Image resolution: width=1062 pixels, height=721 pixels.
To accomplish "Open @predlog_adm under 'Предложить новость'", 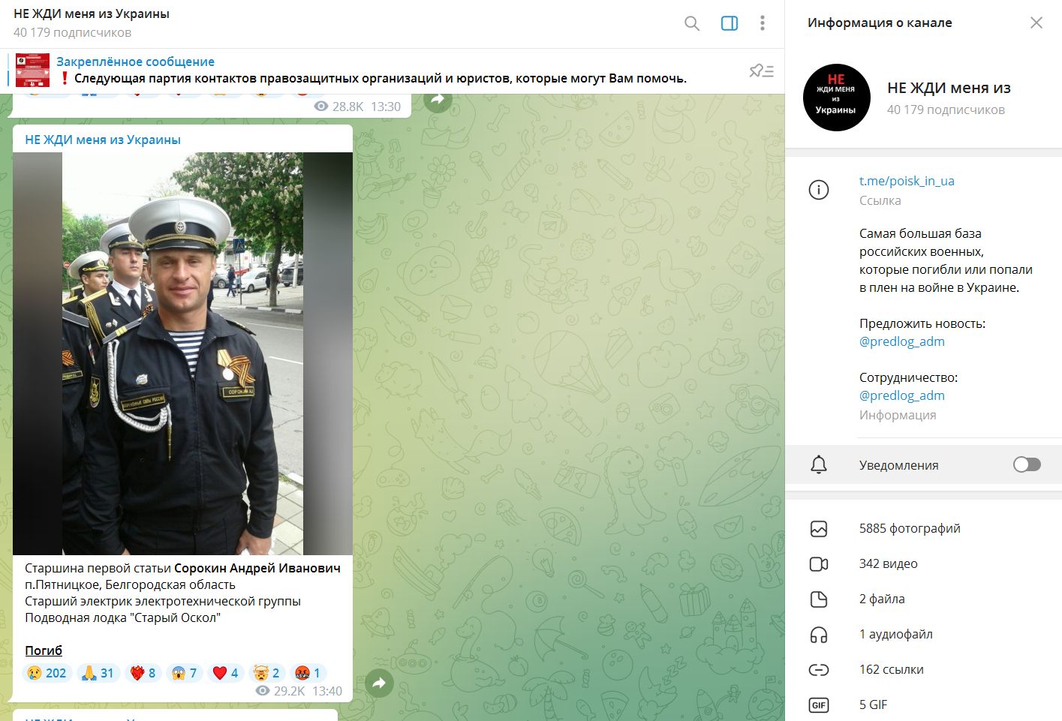I will click(x=902, y=341).
